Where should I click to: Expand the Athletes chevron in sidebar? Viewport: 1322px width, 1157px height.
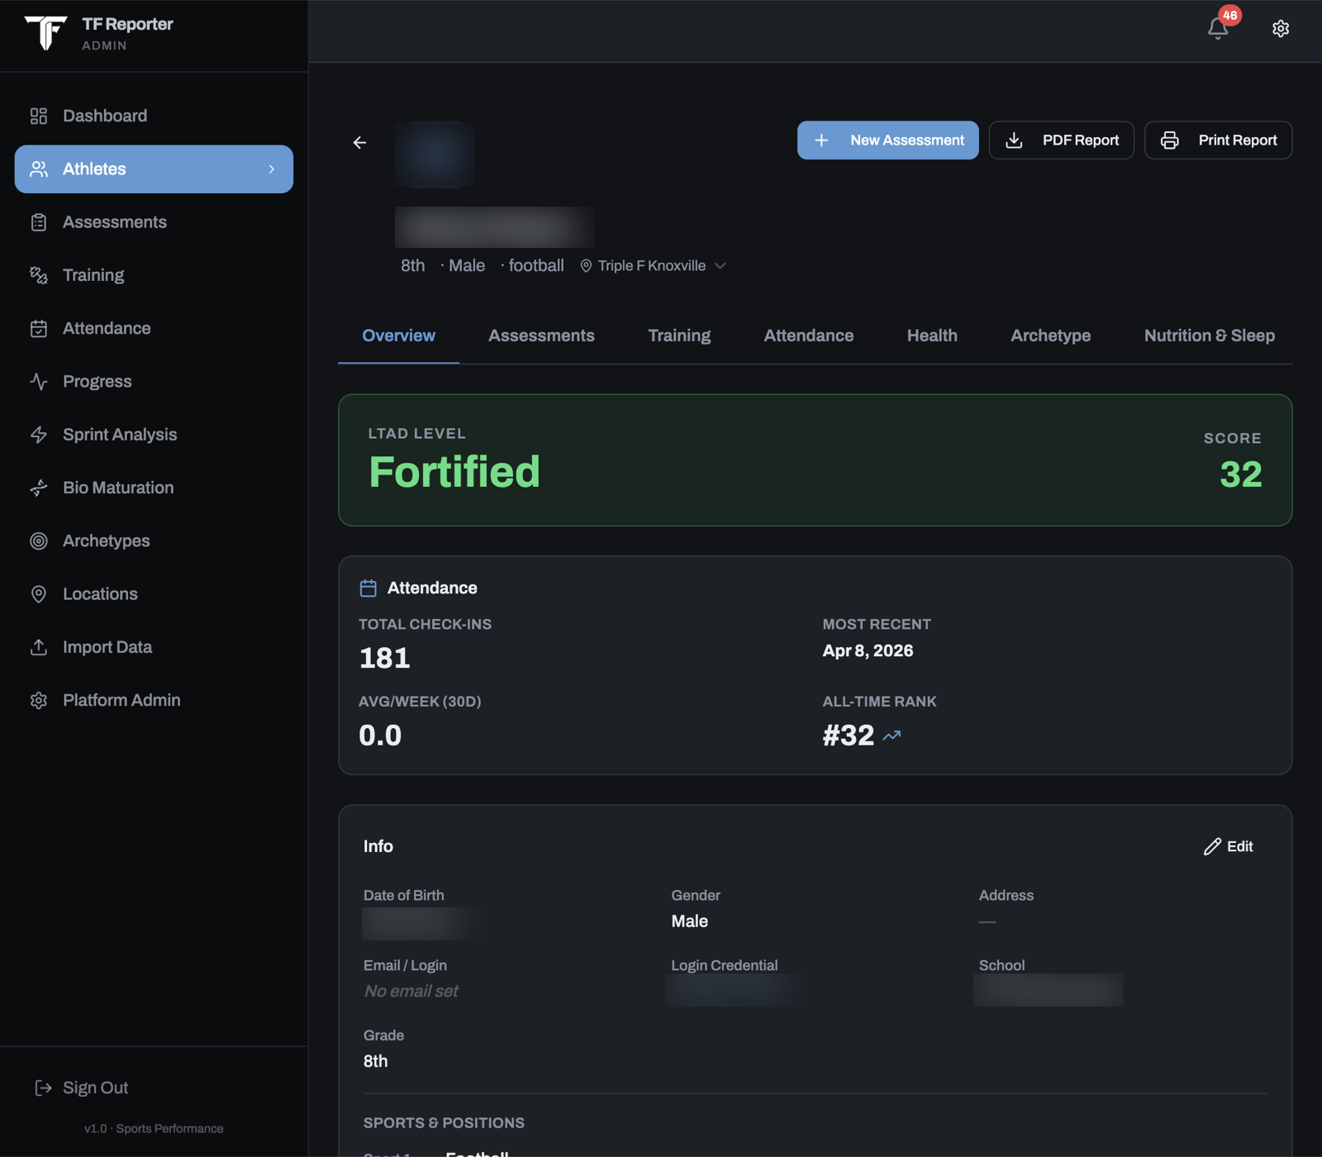(x=272, y=169)
